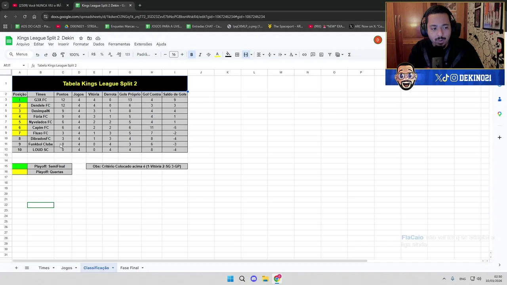Increase font size with plus
This screenshot has width=507, height=285.
click(x=182, y=54)
